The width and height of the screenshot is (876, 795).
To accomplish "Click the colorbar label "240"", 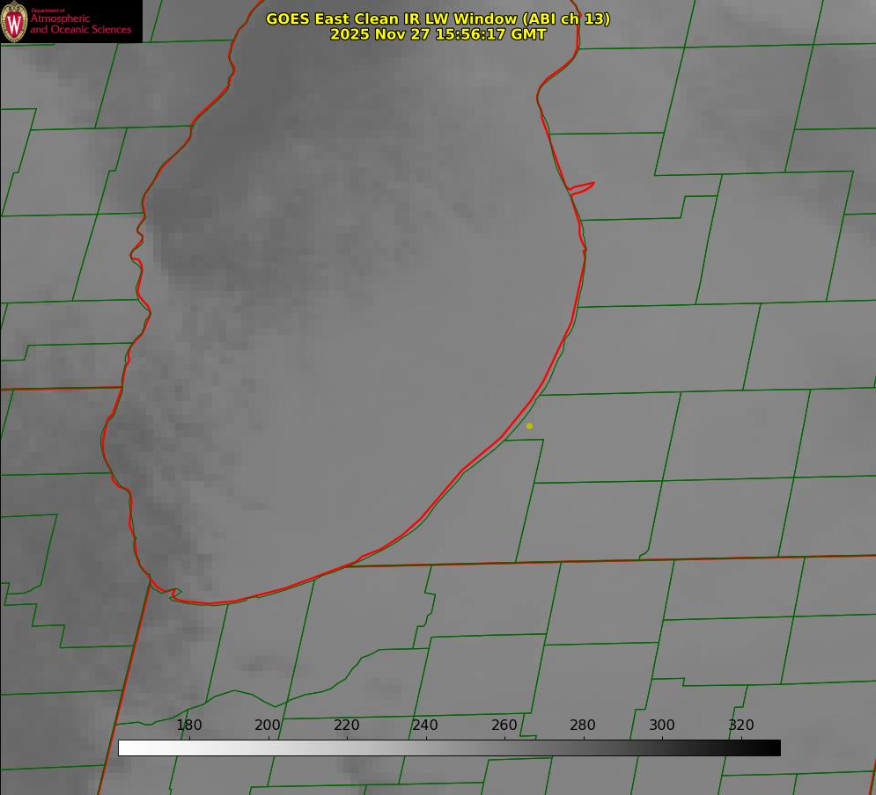I will coord(425,725).
